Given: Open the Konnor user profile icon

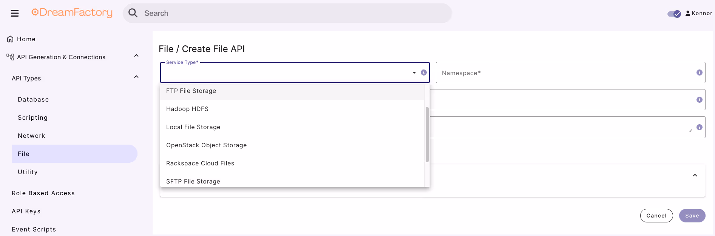Looking at the screenshot, I should [688, 13].
